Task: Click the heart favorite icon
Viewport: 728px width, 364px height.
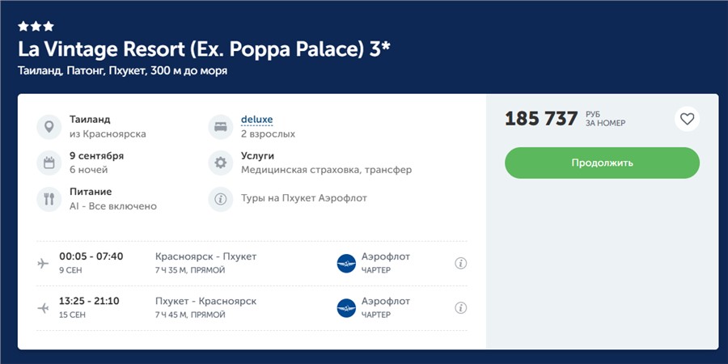Action: [687, 119]
